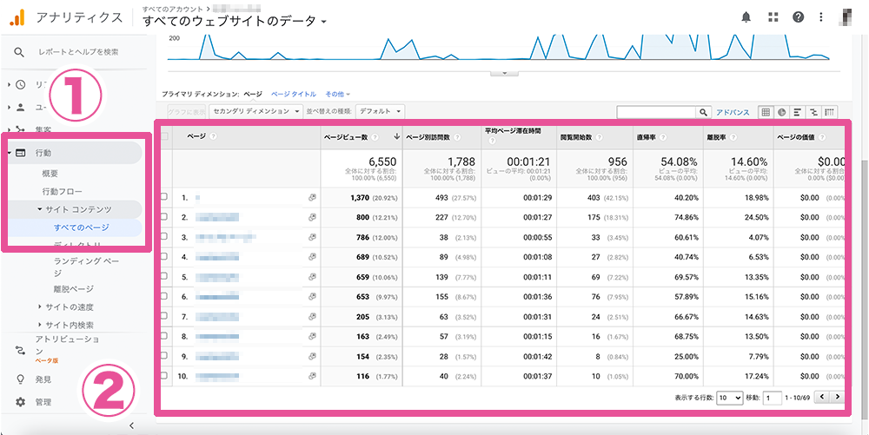Open the three-dot more options menu
This screenshot has width=869, height=435.
click(821, 17)
